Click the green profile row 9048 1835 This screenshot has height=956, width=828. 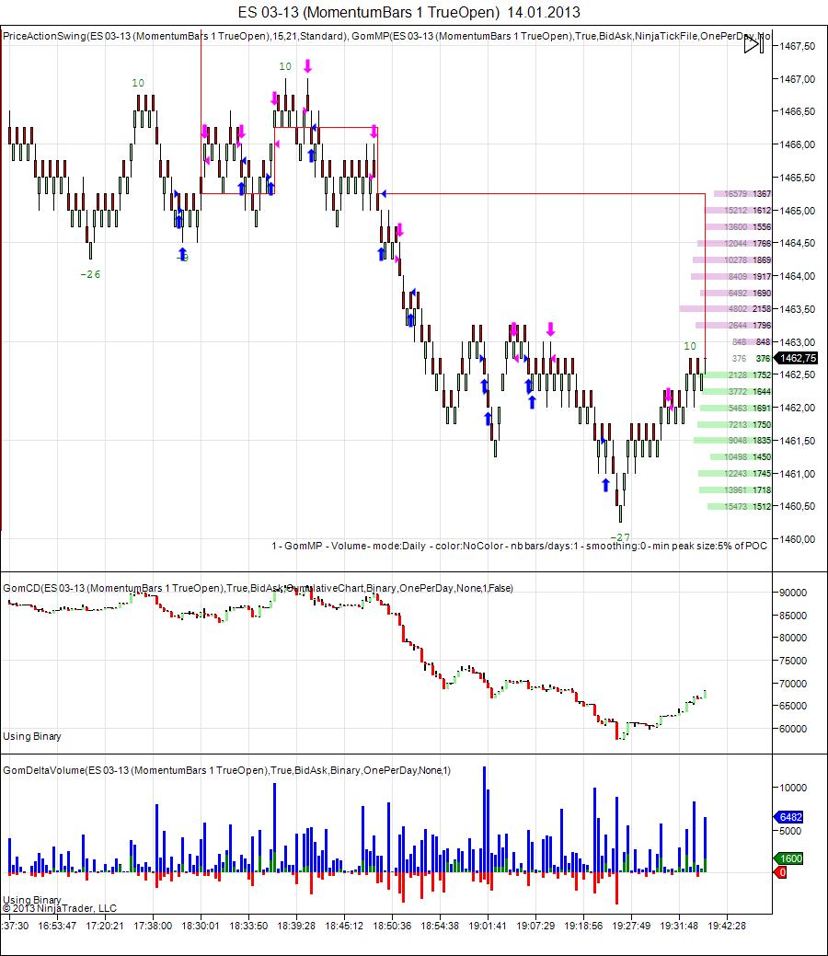click(732, 440)
